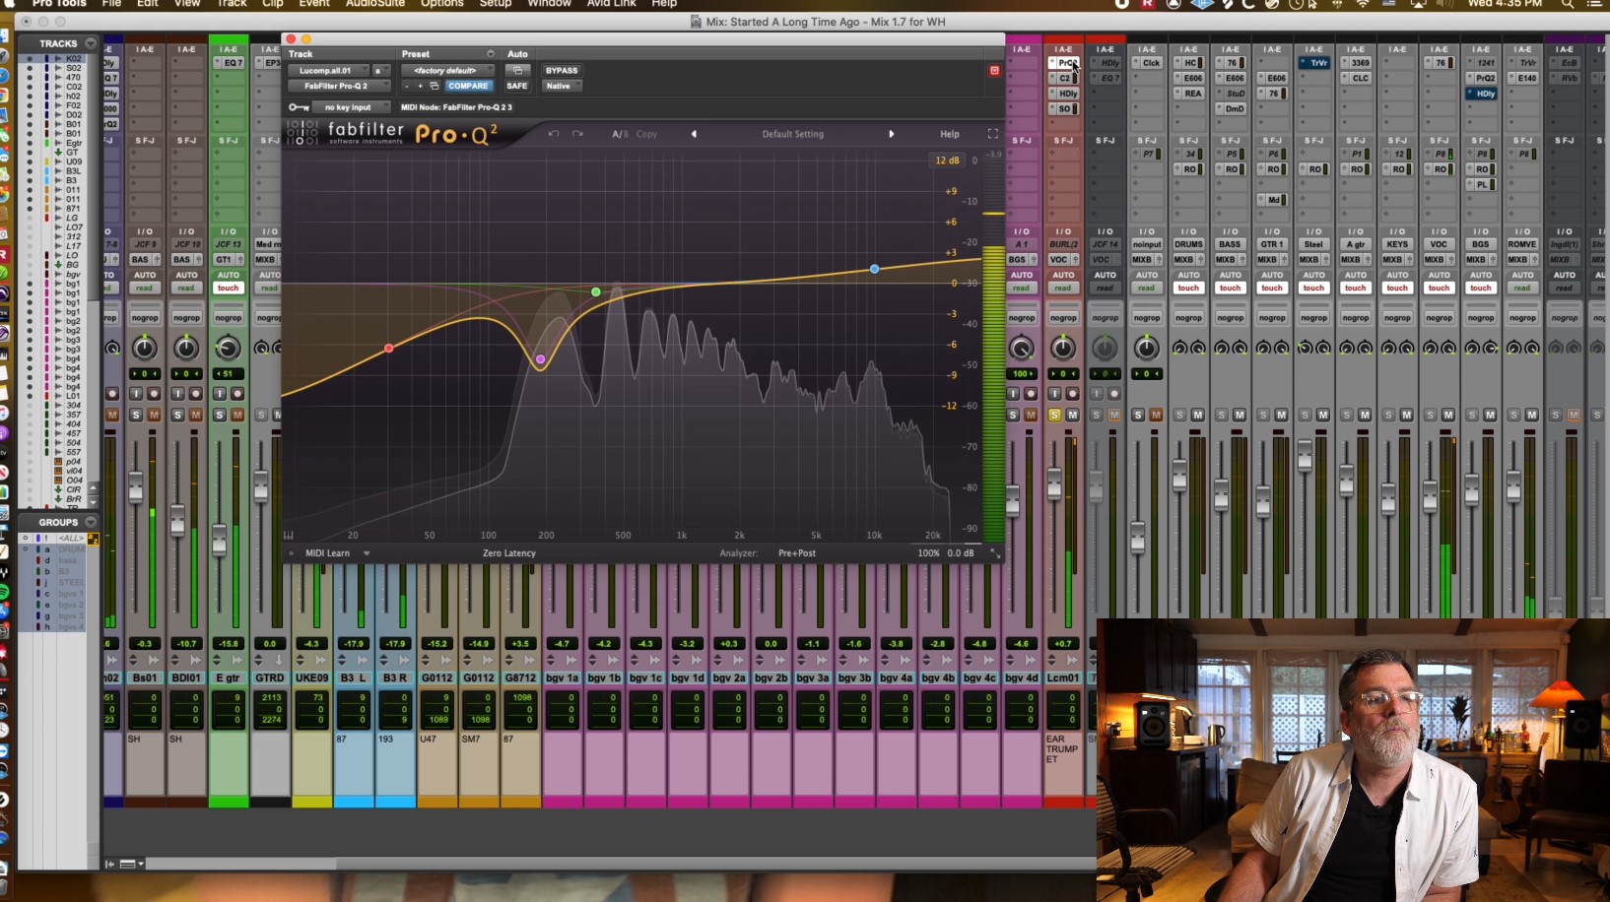
Task: Go to previous Pro-Q 2 preset arrow
Action: coord(694,134)
